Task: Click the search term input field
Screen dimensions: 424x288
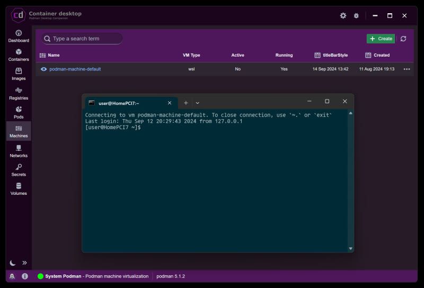Action: [x=85, y=39]
